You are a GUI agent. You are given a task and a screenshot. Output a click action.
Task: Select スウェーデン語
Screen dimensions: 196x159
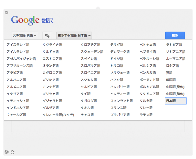(92, 52)
